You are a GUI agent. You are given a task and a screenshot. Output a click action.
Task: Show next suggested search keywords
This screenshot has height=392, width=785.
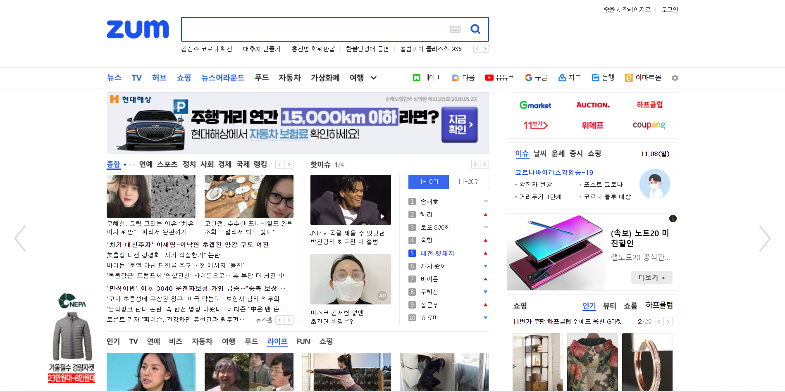pos(485,49)
